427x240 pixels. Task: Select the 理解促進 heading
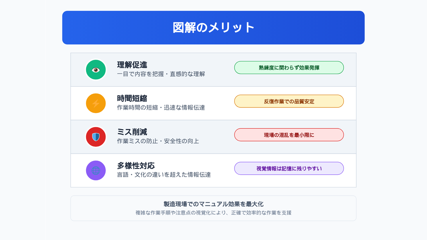click(132, 65)
